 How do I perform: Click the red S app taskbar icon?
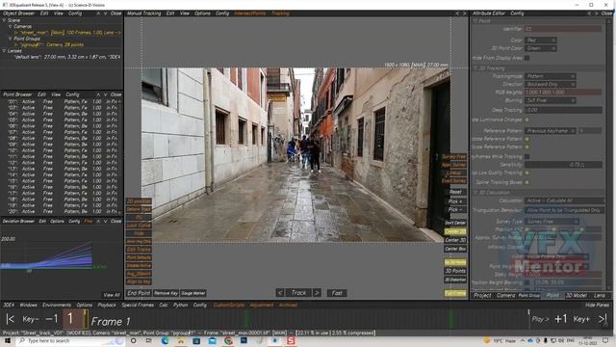[x=291, y=340]
